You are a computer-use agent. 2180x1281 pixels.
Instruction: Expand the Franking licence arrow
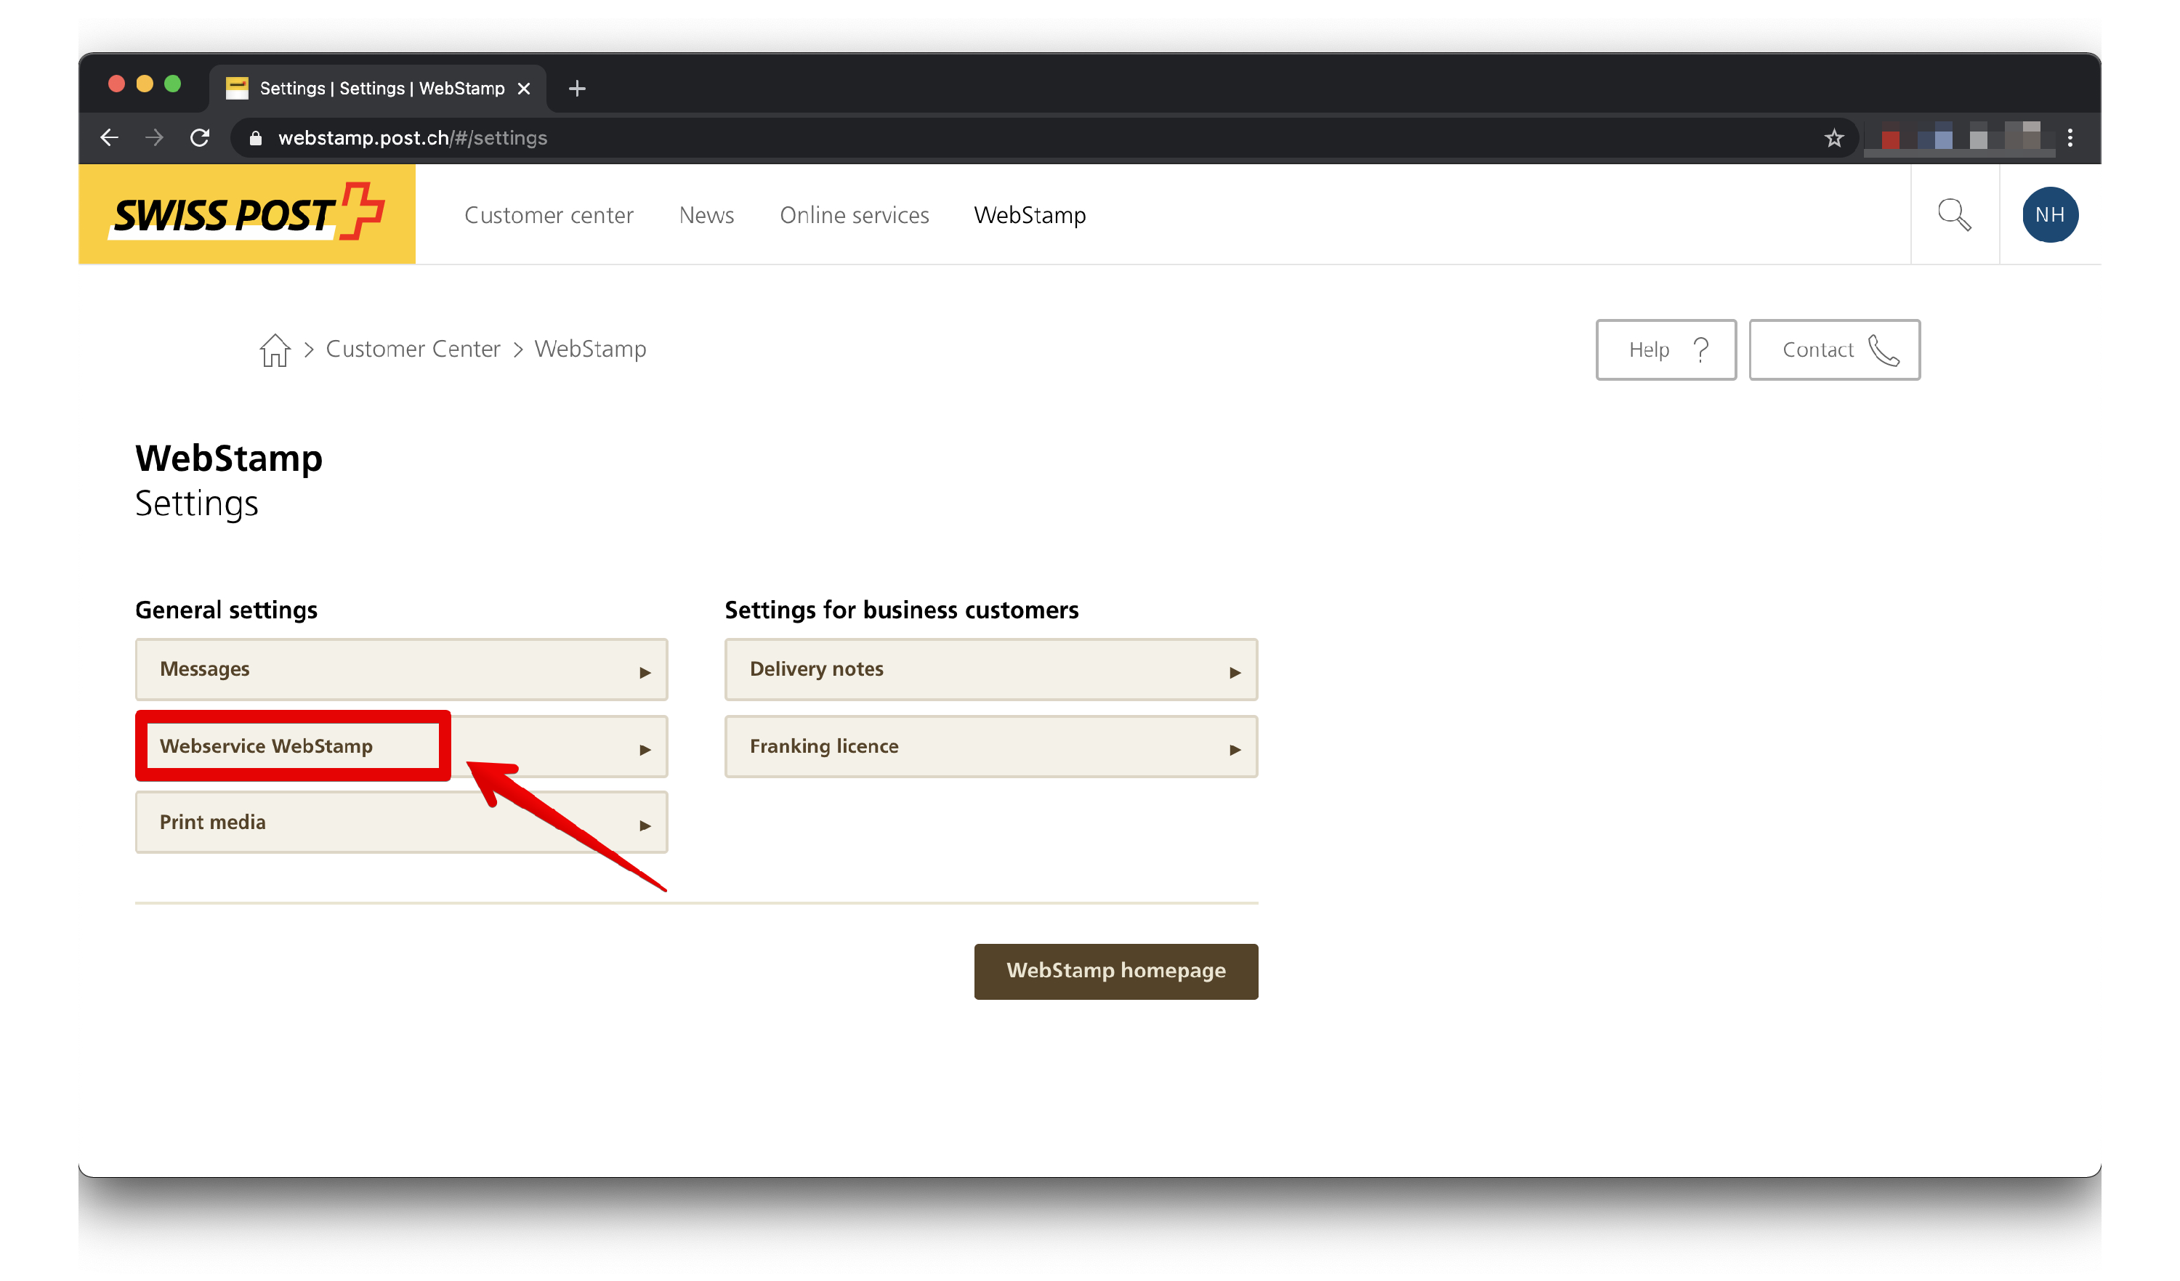[1235, 749]
